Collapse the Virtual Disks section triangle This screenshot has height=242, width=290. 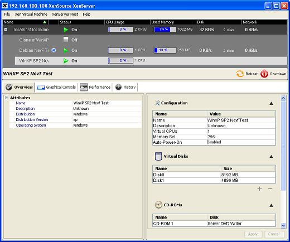pos(271,157)
